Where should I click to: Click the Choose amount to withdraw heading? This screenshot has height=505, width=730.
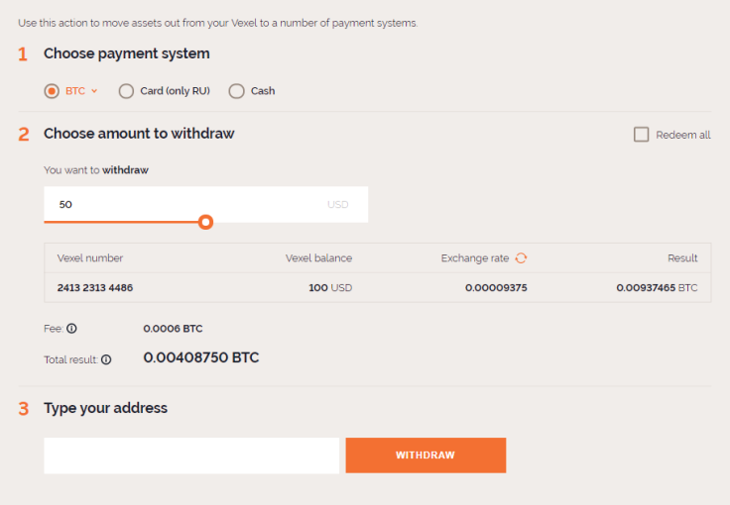click(x=139, y=134)
